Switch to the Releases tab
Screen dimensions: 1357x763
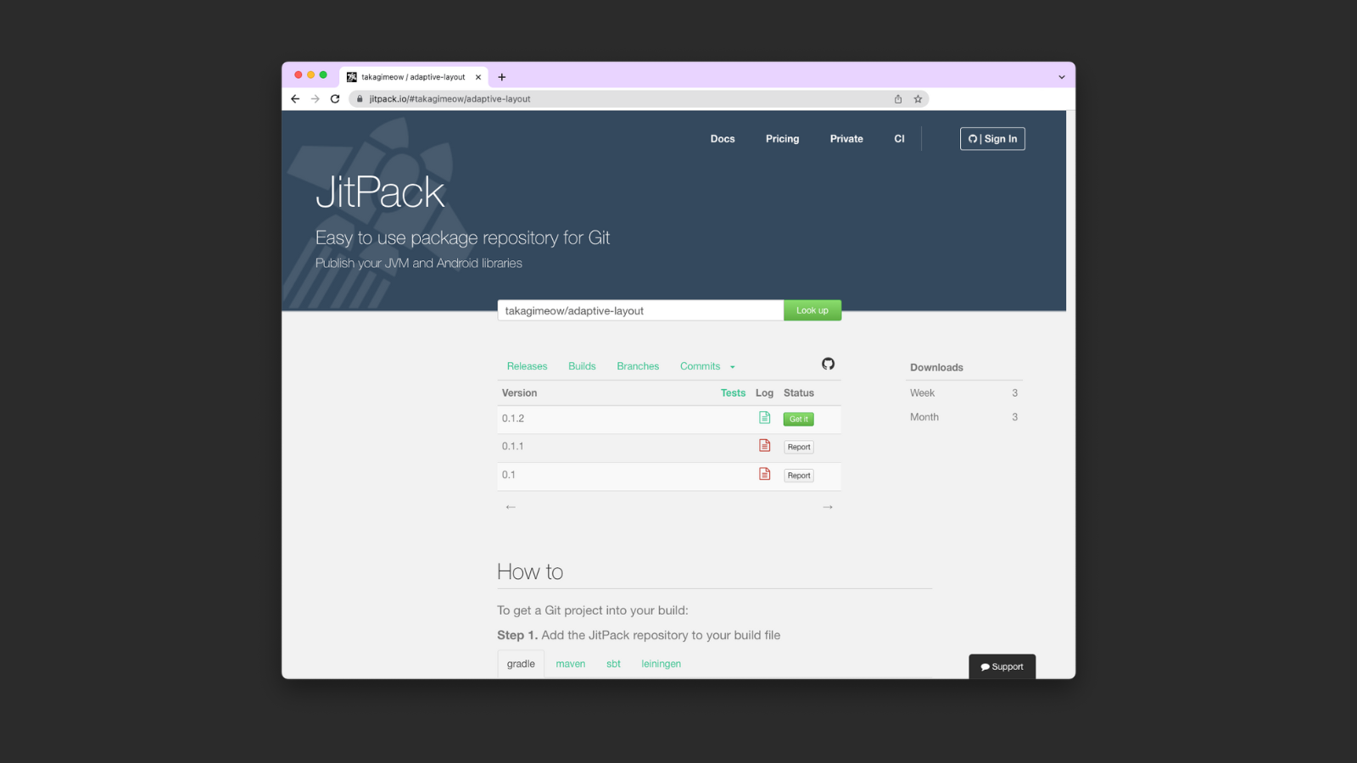pyautogui.click(x=527, y=366)
